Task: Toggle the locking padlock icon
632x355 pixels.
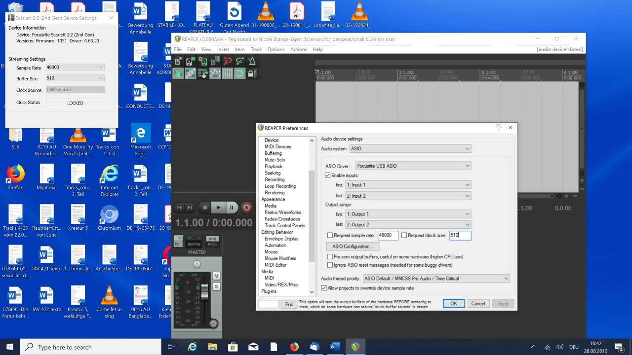Action: click(251, 73)
